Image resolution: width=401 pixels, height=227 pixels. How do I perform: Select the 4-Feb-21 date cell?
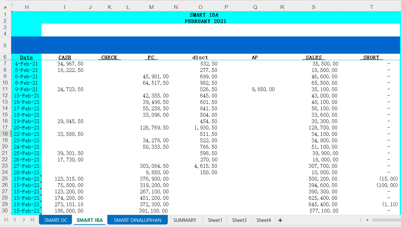[x=27, y=64]
